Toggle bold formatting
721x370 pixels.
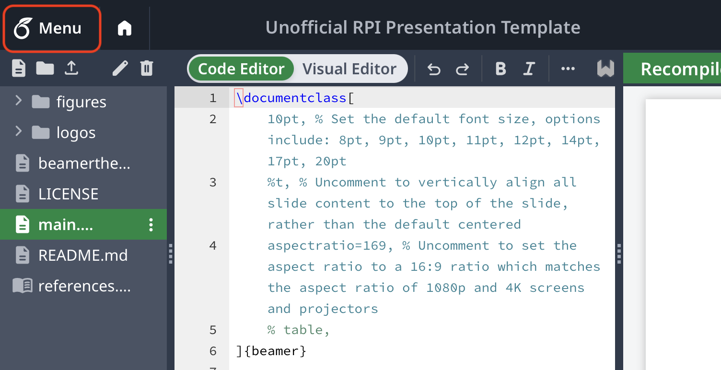coord(500,69)
